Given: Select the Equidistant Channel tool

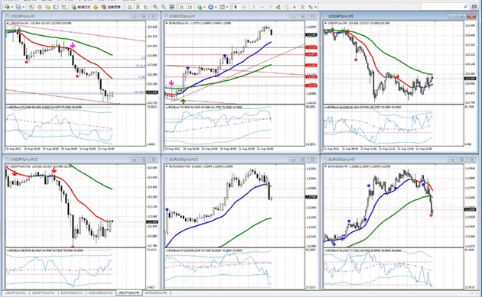Looking at the screenshot, I should pos(278,7).
